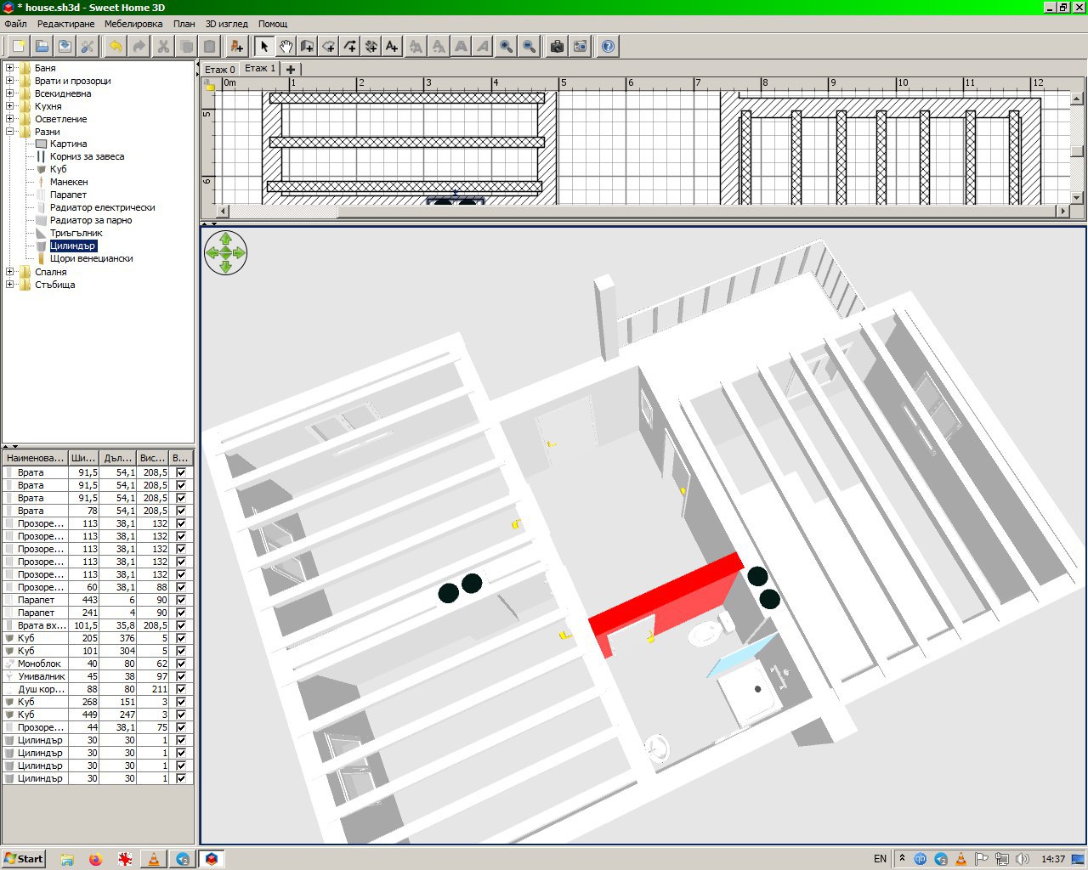The height and width of the screenshot is (870, 1088).
Task: Expand the Спалня folder
Action: click(x=10, y=272)
